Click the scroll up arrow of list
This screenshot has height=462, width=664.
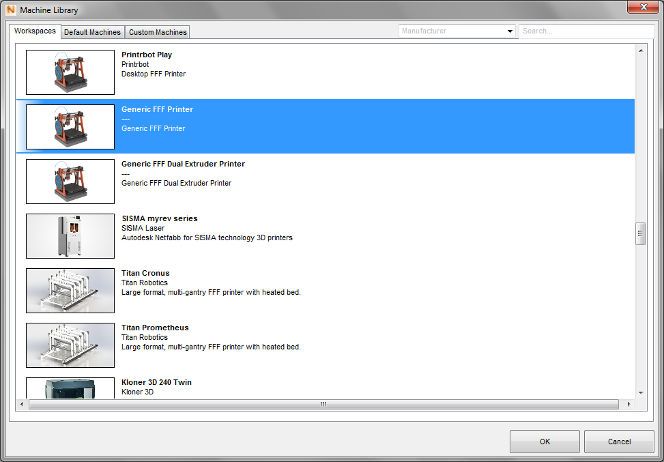click(x=641, y=50)
